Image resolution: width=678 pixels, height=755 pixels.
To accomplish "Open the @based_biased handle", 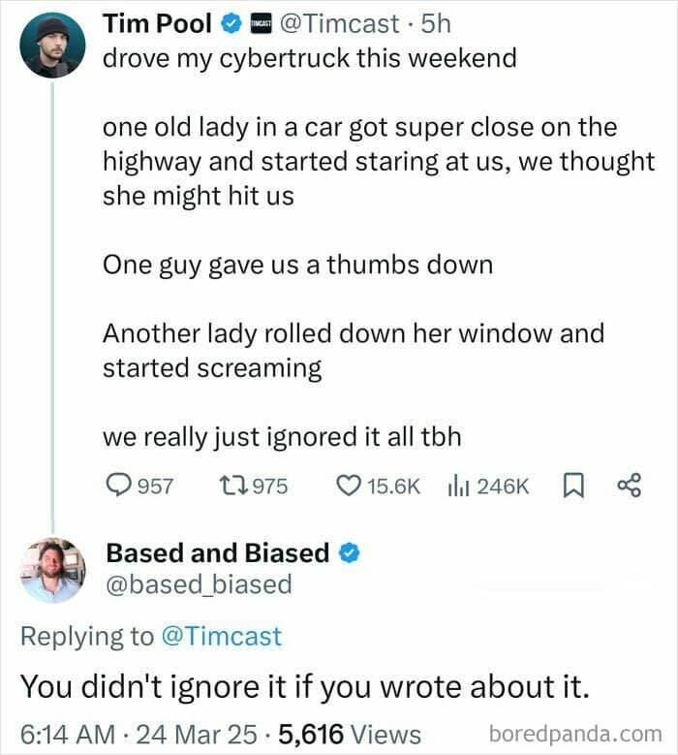I will [198, 584].
